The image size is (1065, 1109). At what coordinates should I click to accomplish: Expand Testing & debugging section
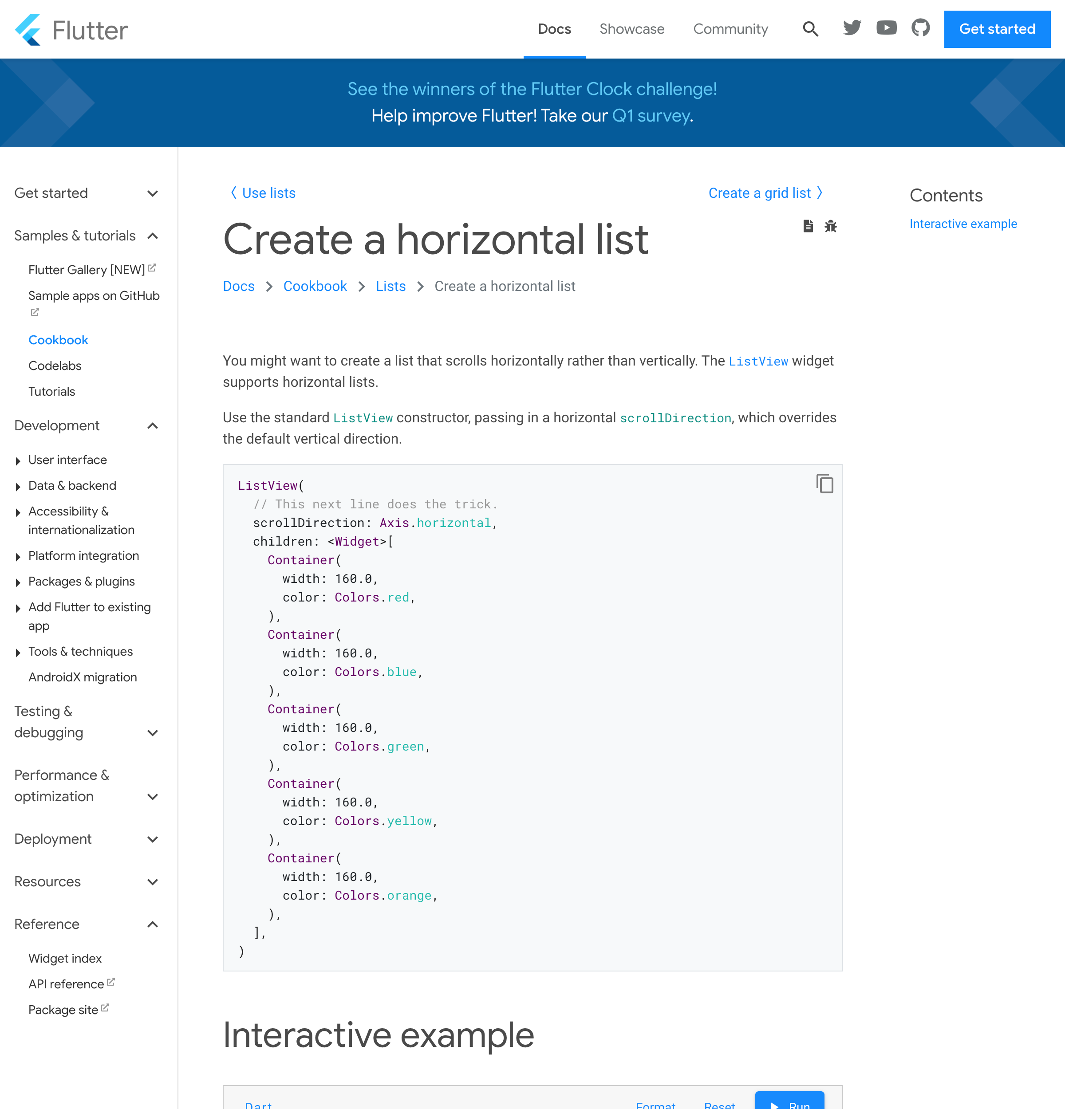point(86,722)
